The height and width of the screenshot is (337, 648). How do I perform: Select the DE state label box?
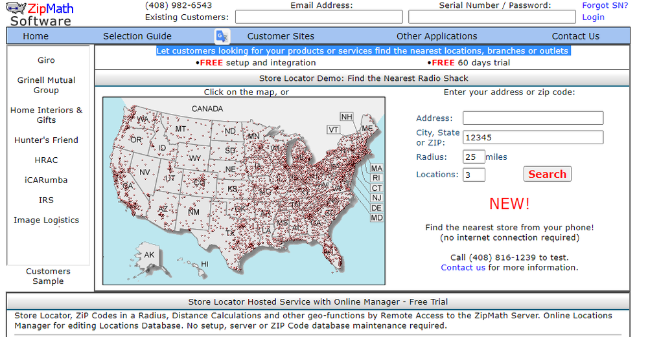[376, 208]
